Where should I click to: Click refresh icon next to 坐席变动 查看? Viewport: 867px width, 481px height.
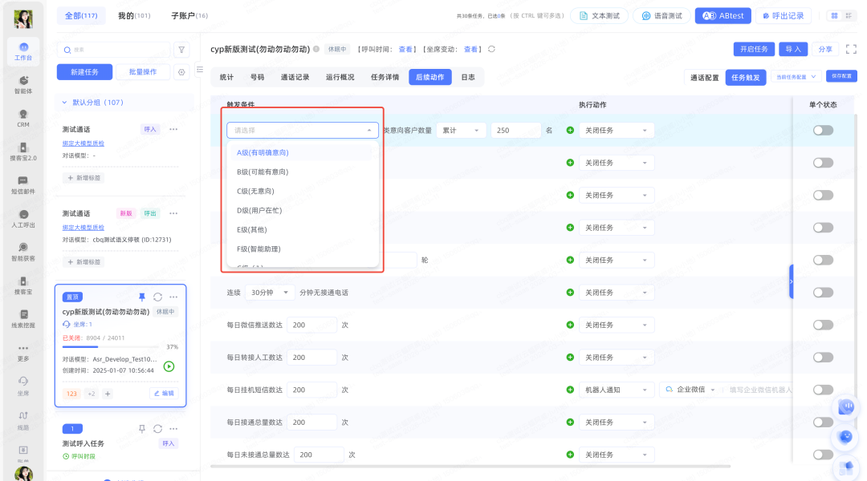(x=491, y=49)
